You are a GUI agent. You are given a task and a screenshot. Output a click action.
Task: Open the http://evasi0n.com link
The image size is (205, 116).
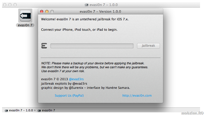click(x=137, y=96)
